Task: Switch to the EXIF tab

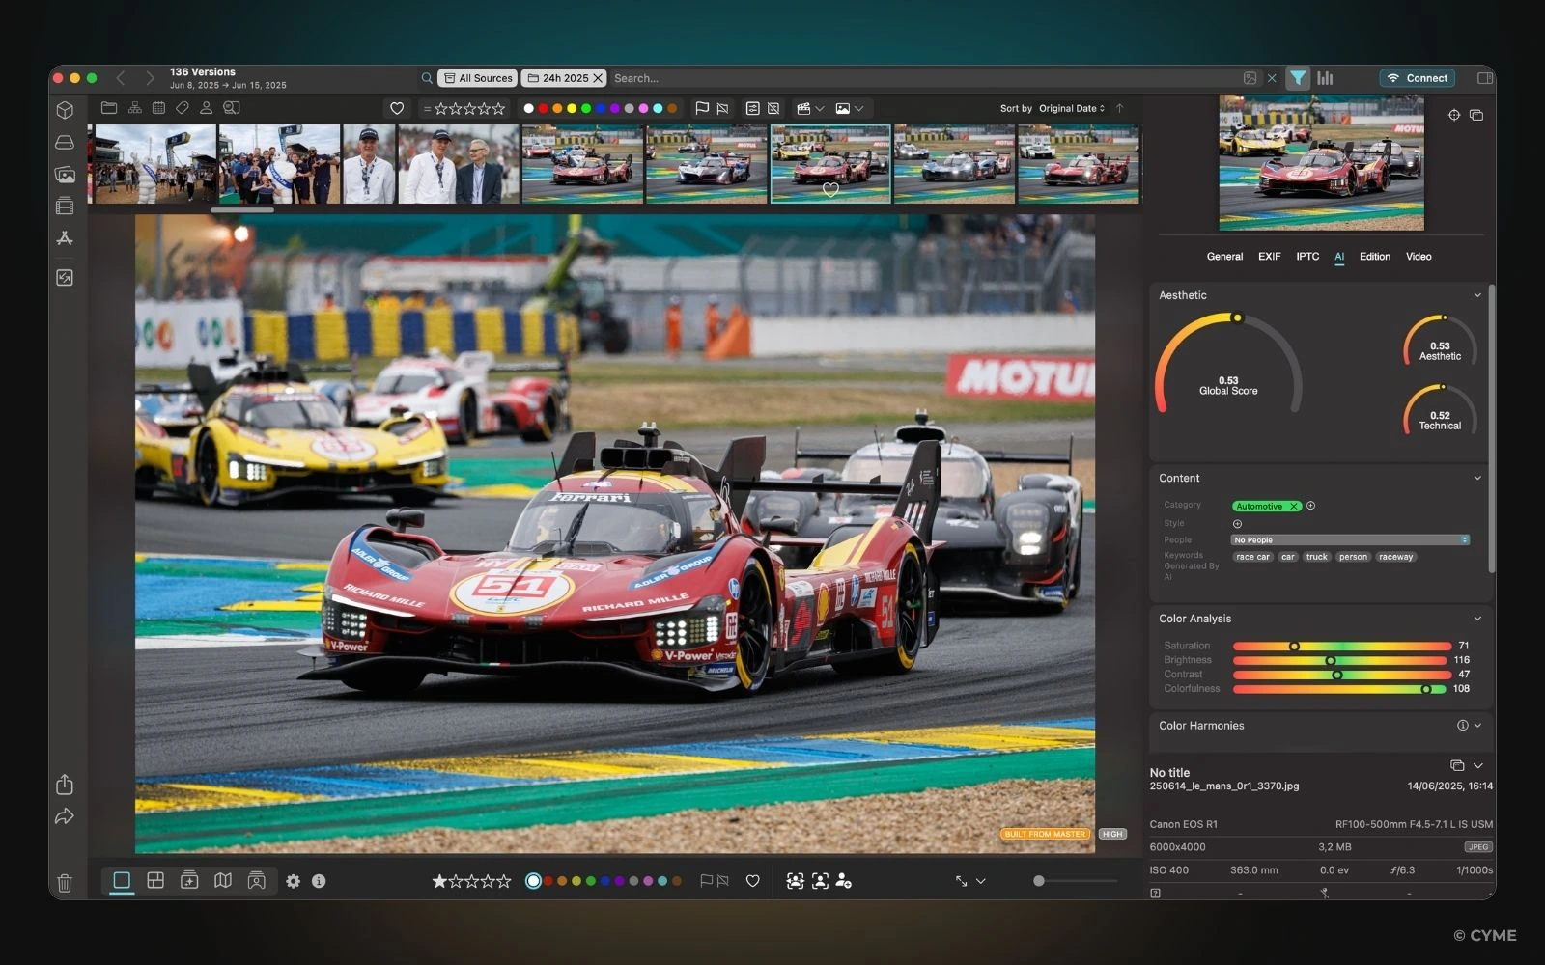Action: (1269, 257)
